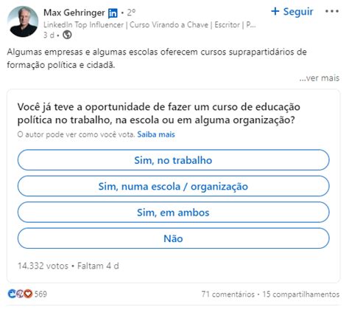Choose the Sim, em ambos option
349x310 pixels.
[173, 212]
